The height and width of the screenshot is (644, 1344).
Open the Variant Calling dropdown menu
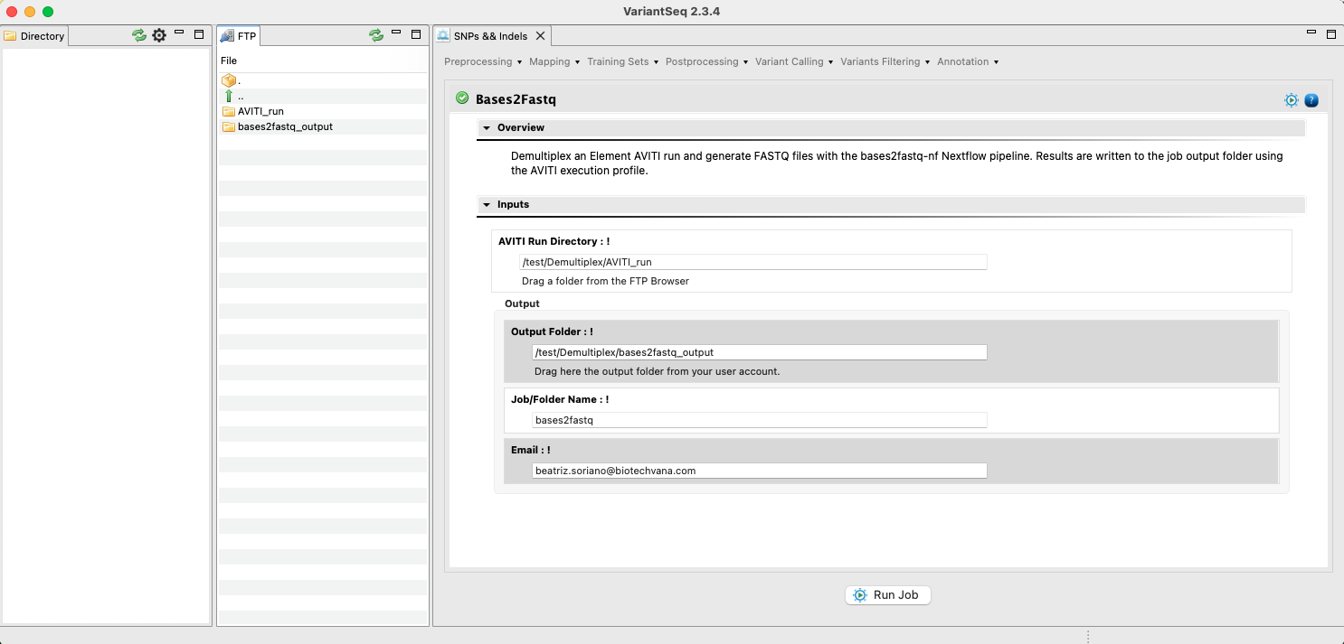coord(794,61)
